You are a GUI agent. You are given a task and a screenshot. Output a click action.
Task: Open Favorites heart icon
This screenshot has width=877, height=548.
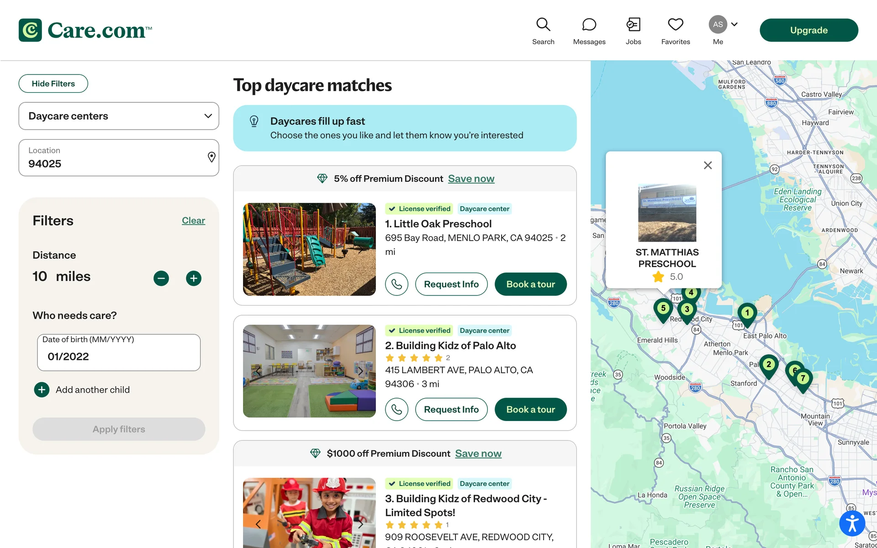[x=675, y=25]
